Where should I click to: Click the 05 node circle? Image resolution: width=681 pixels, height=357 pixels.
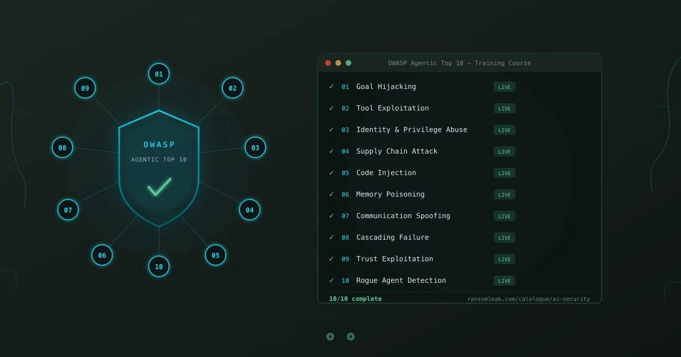coord(216,255)
